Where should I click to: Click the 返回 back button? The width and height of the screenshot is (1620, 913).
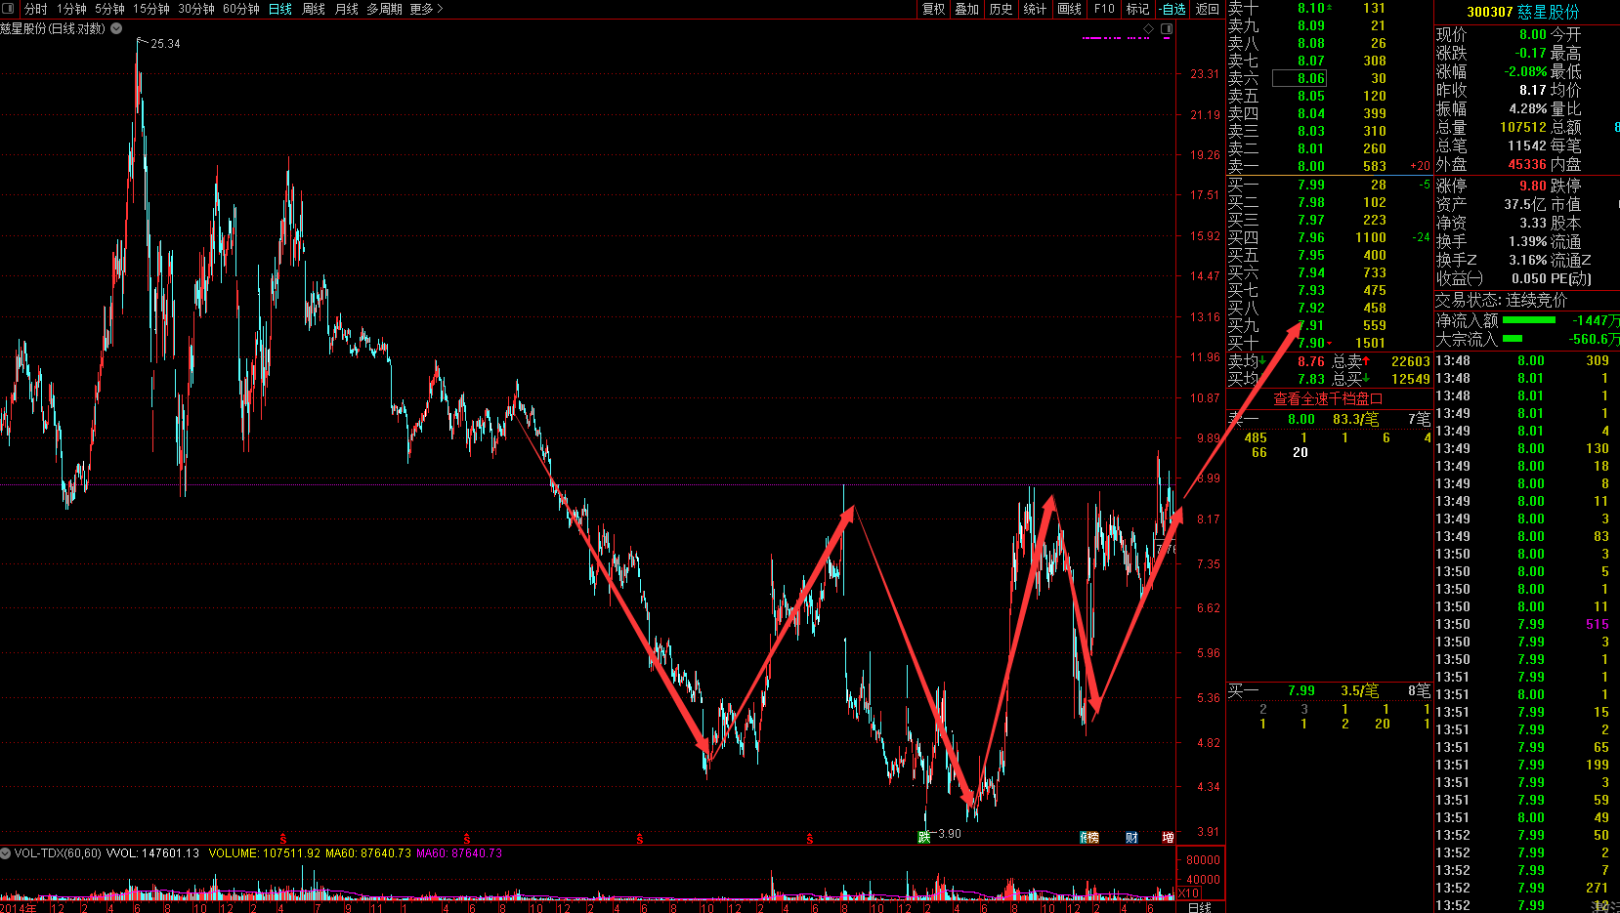[1208, 9]
